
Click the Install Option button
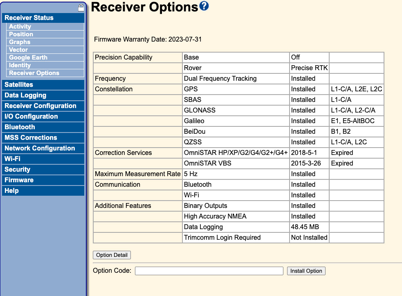(306, 271)
